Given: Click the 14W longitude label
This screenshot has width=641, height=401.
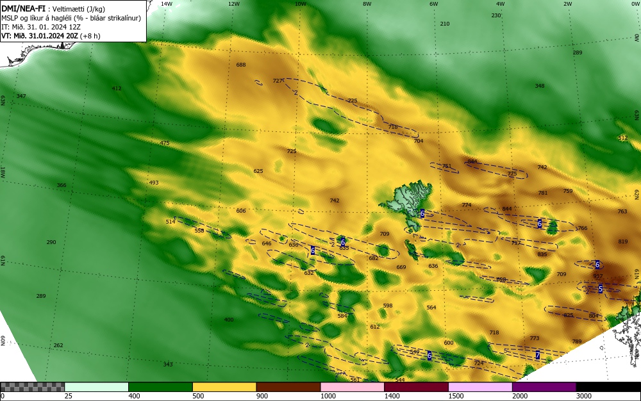Looking at the screenshot, I should [167, 4].
